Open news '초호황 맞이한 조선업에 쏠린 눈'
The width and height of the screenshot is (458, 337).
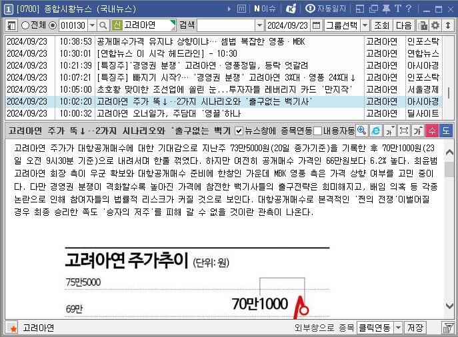click(224, 89)
